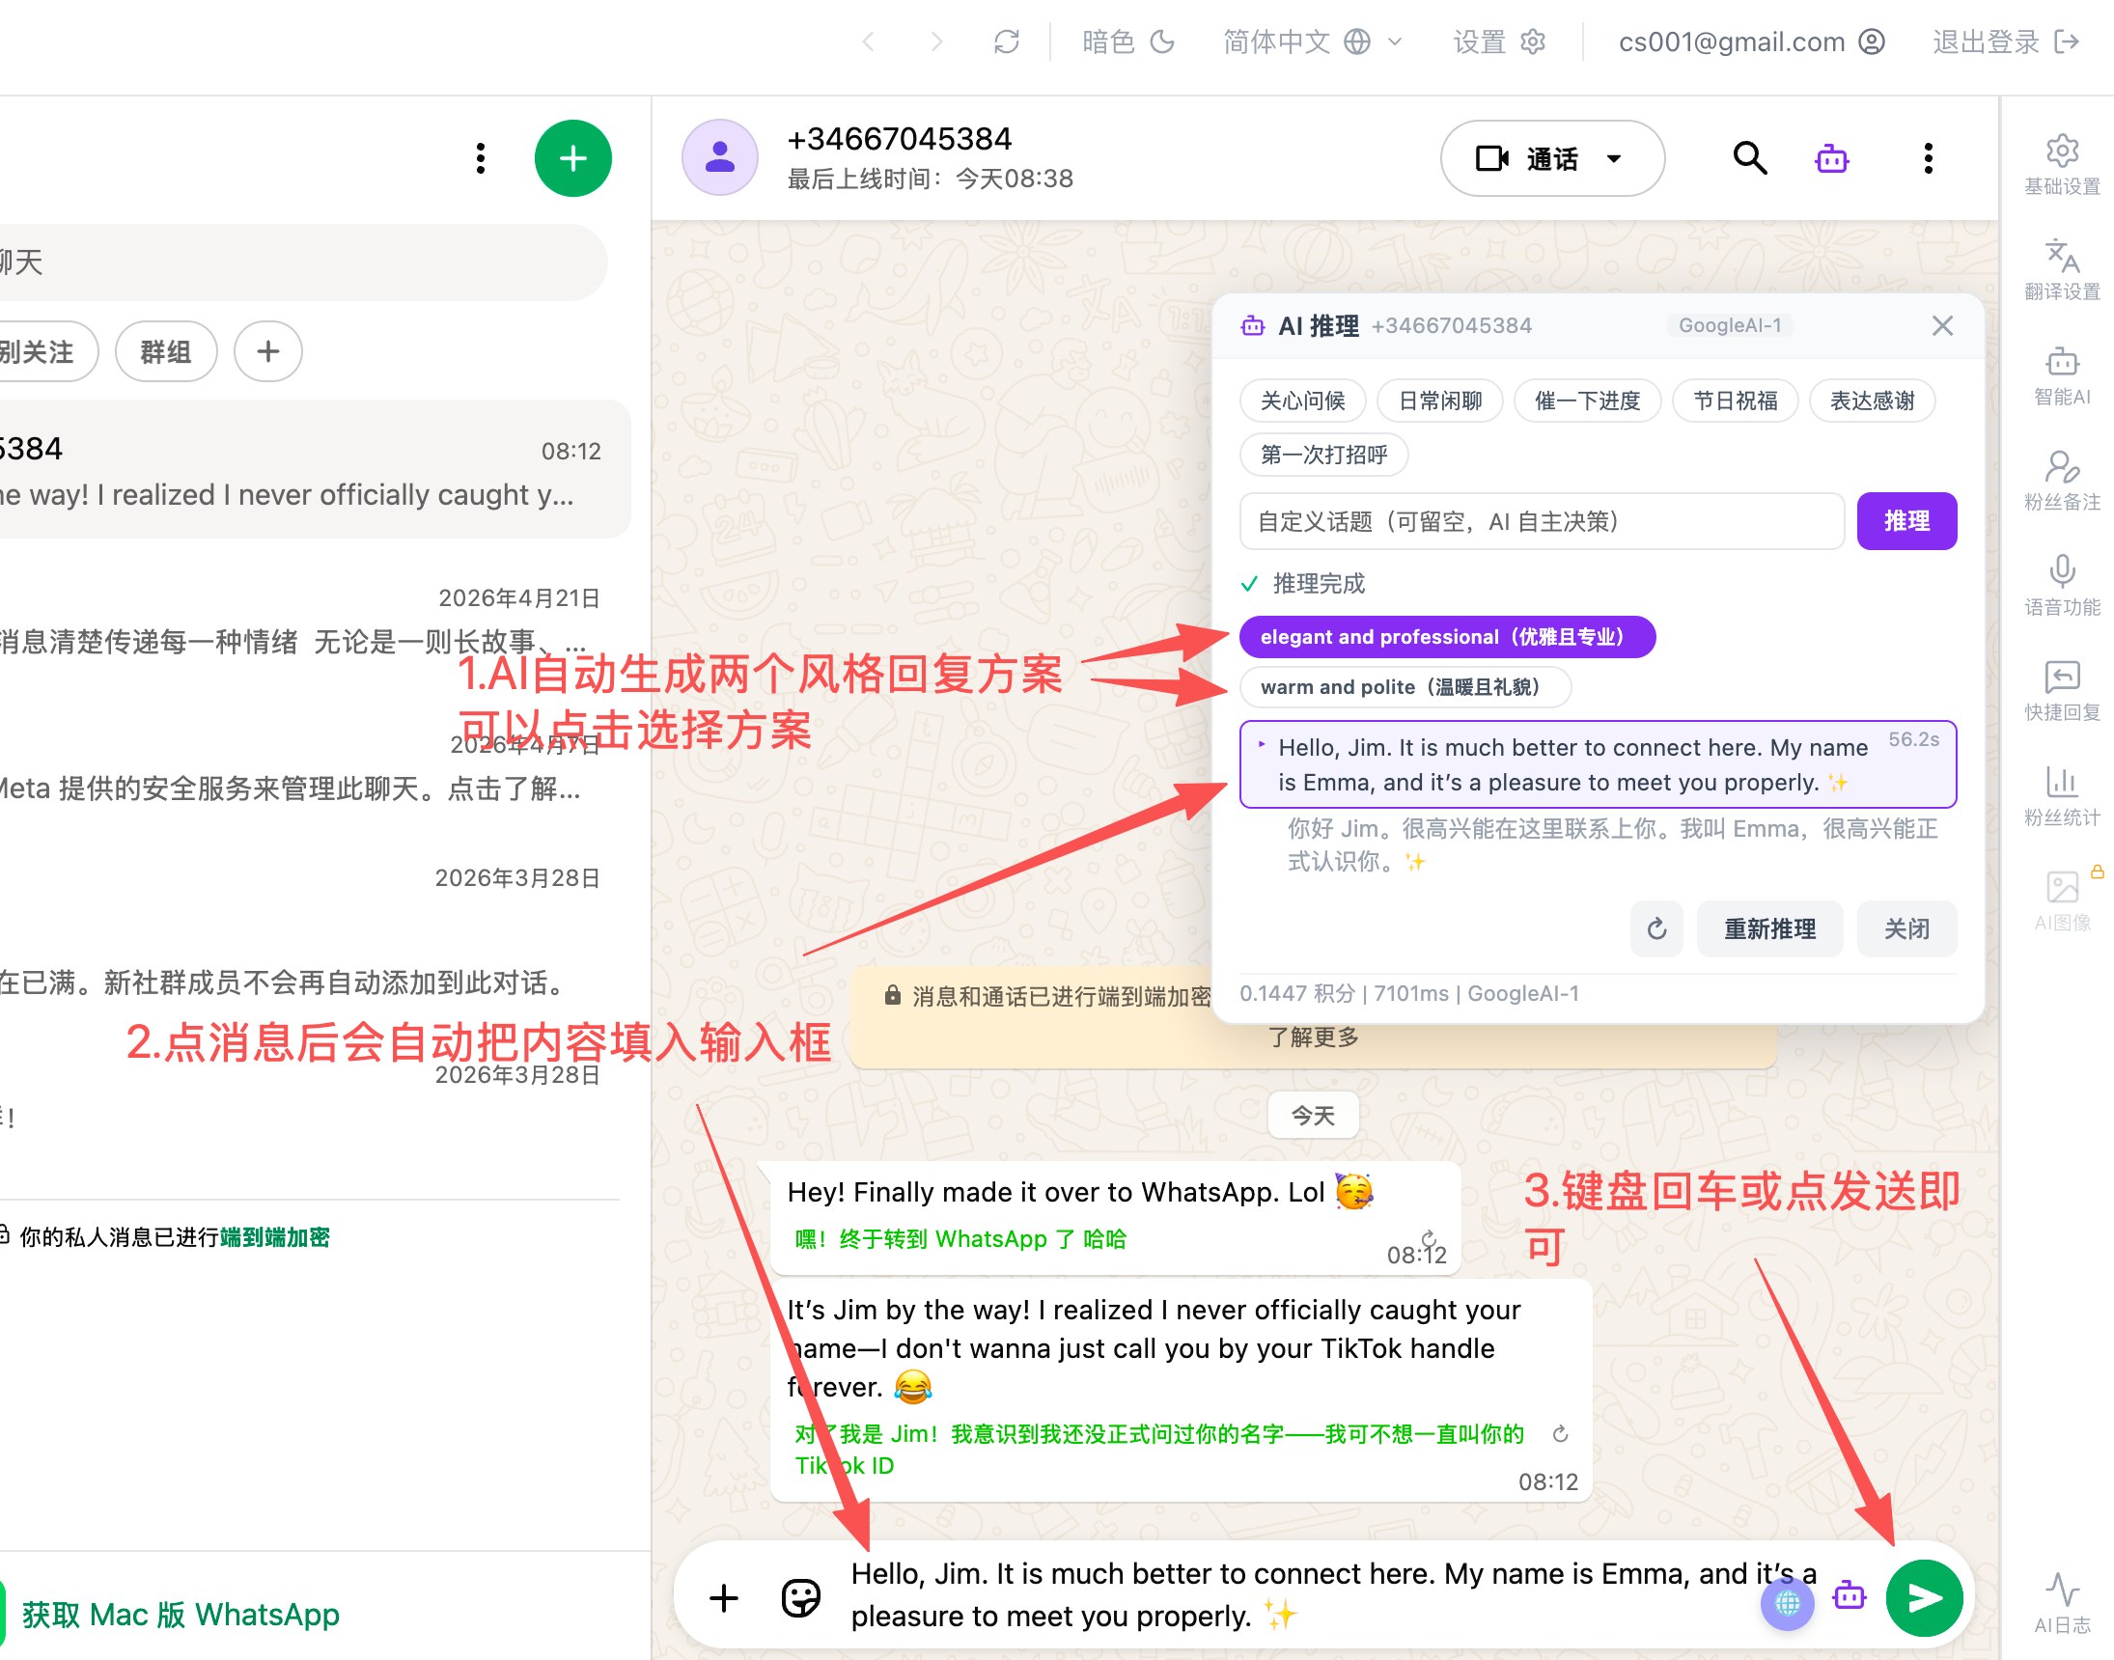Click the cs001@gmail.com account

click(x=1751, y=41)
